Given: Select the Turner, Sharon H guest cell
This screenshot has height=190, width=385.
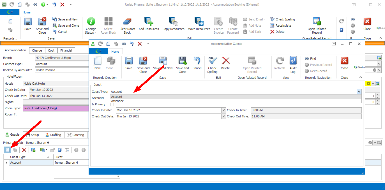Looking at the screenshot, I should (x=71, y=163).
